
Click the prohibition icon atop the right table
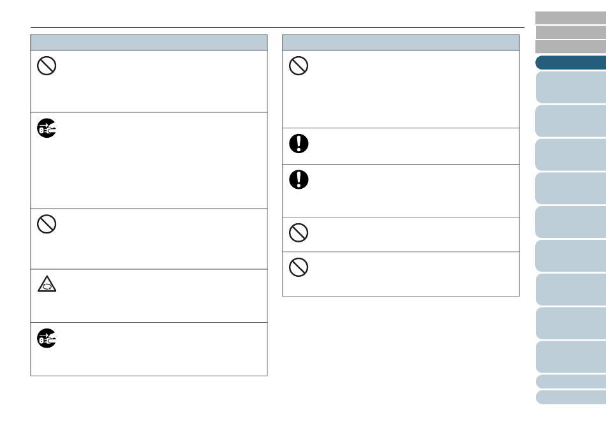click(x=299, y=66)
